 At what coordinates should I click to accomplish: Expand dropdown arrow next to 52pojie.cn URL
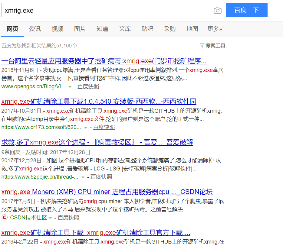click(83, 177)
